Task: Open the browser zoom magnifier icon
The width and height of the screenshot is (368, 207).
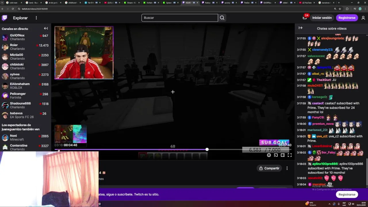Action: 335,9
